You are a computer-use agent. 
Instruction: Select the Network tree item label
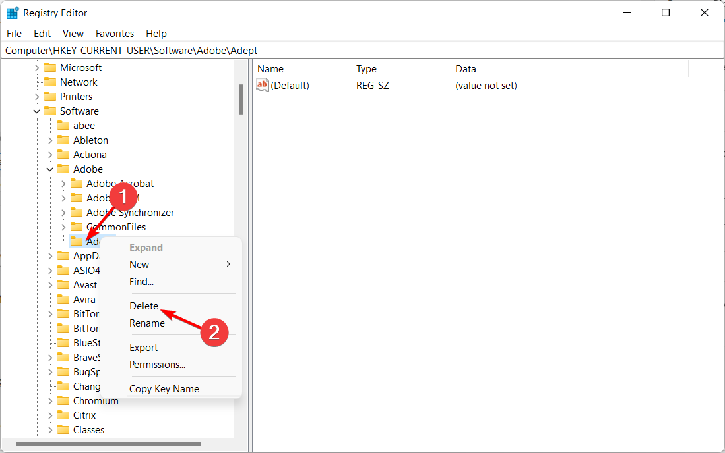coord(79,82)
